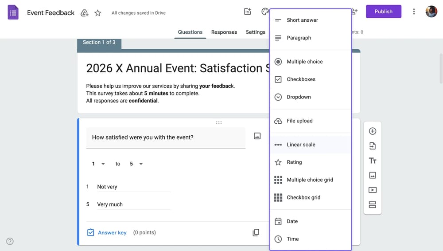The width and height of the screenshot is (443, 251).
Task: Edit the question title field
Action: 166,137
